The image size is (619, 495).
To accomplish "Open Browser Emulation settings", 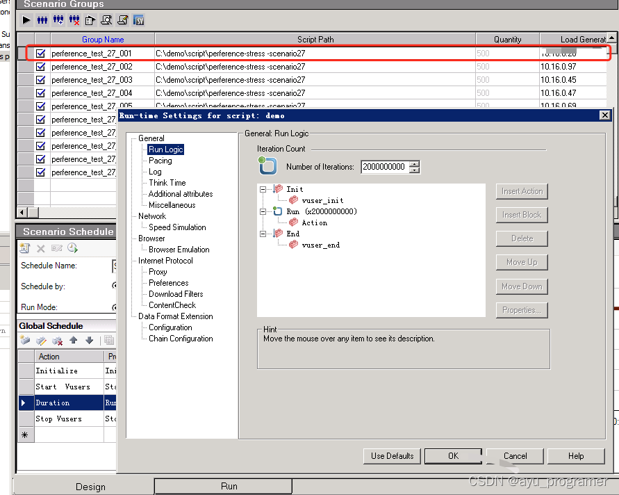I will pos(179,250).
